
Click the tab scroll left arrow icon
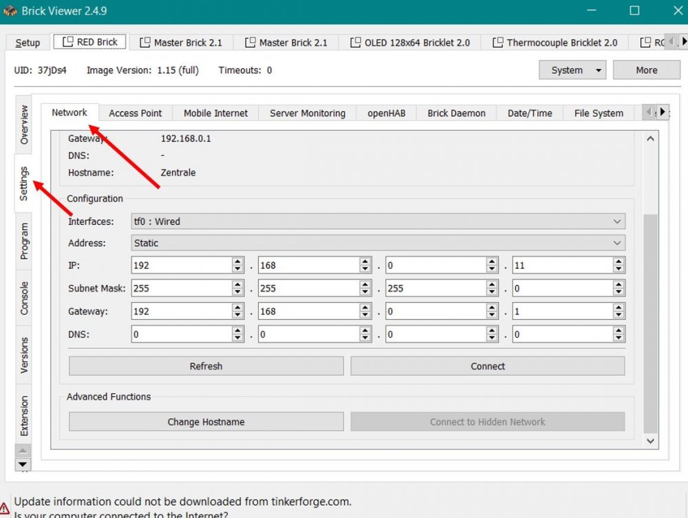[x=648, y=111]
